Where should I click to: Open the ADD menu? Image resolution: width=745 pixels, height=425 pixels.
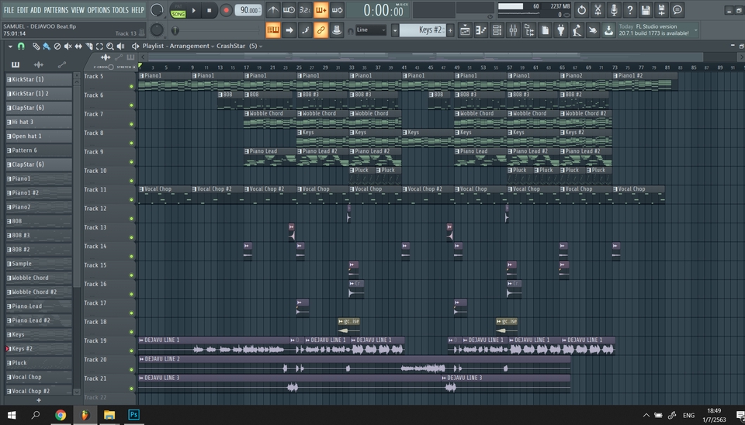coord(36,10)
